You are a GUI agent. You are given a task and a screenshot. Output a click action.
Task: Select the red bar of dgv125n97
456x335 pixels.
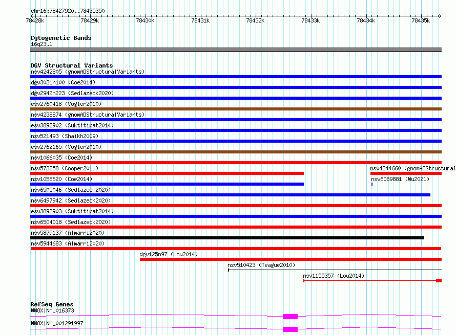291,259
